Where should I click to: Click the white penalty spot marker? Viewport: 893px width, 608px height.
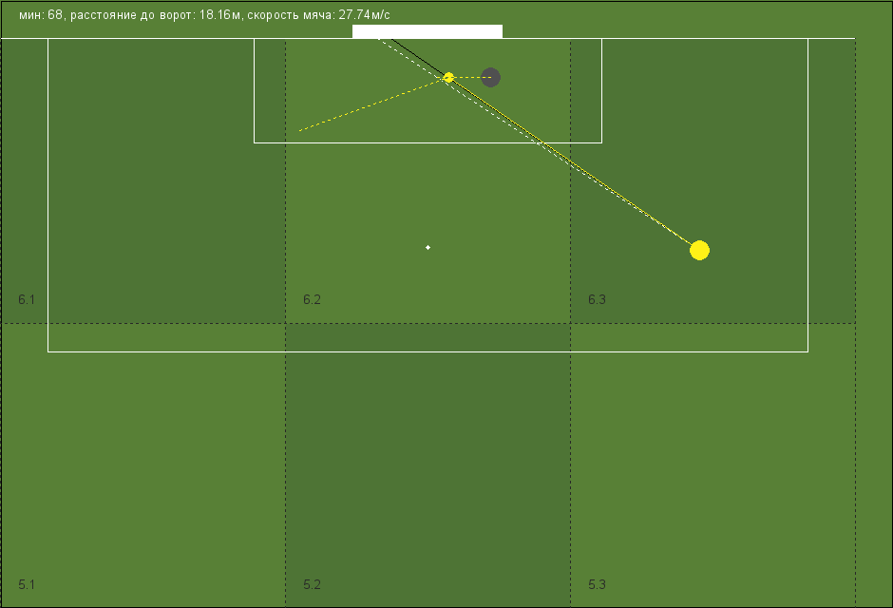(x=427, y=247)
